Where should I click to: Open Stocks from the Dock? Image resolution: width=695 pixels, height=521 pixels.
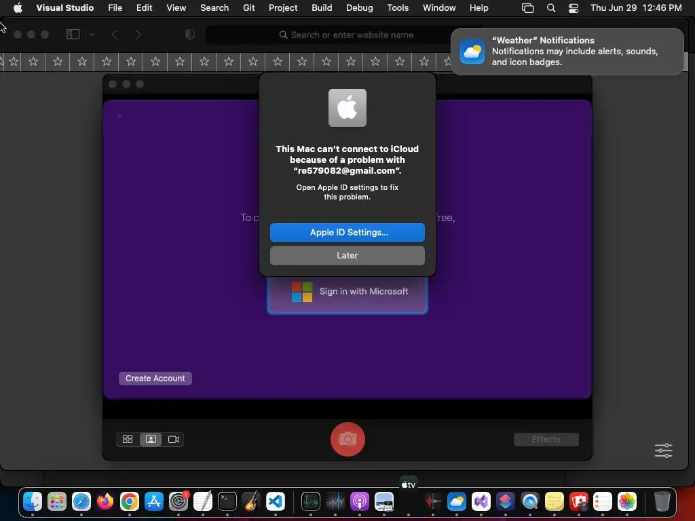pos(335,501)
